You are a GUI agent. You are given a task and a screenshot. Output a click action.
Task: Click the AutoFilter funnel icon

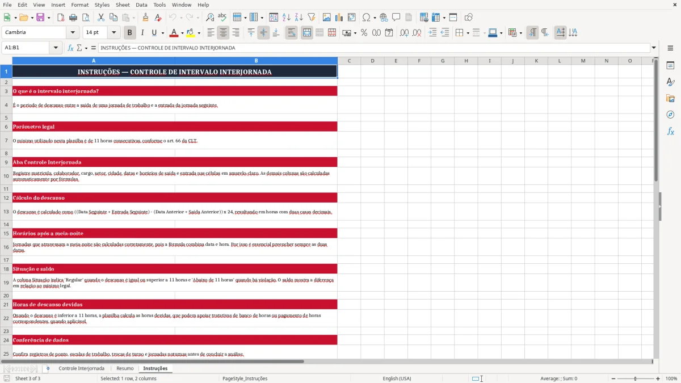[311, 18]
